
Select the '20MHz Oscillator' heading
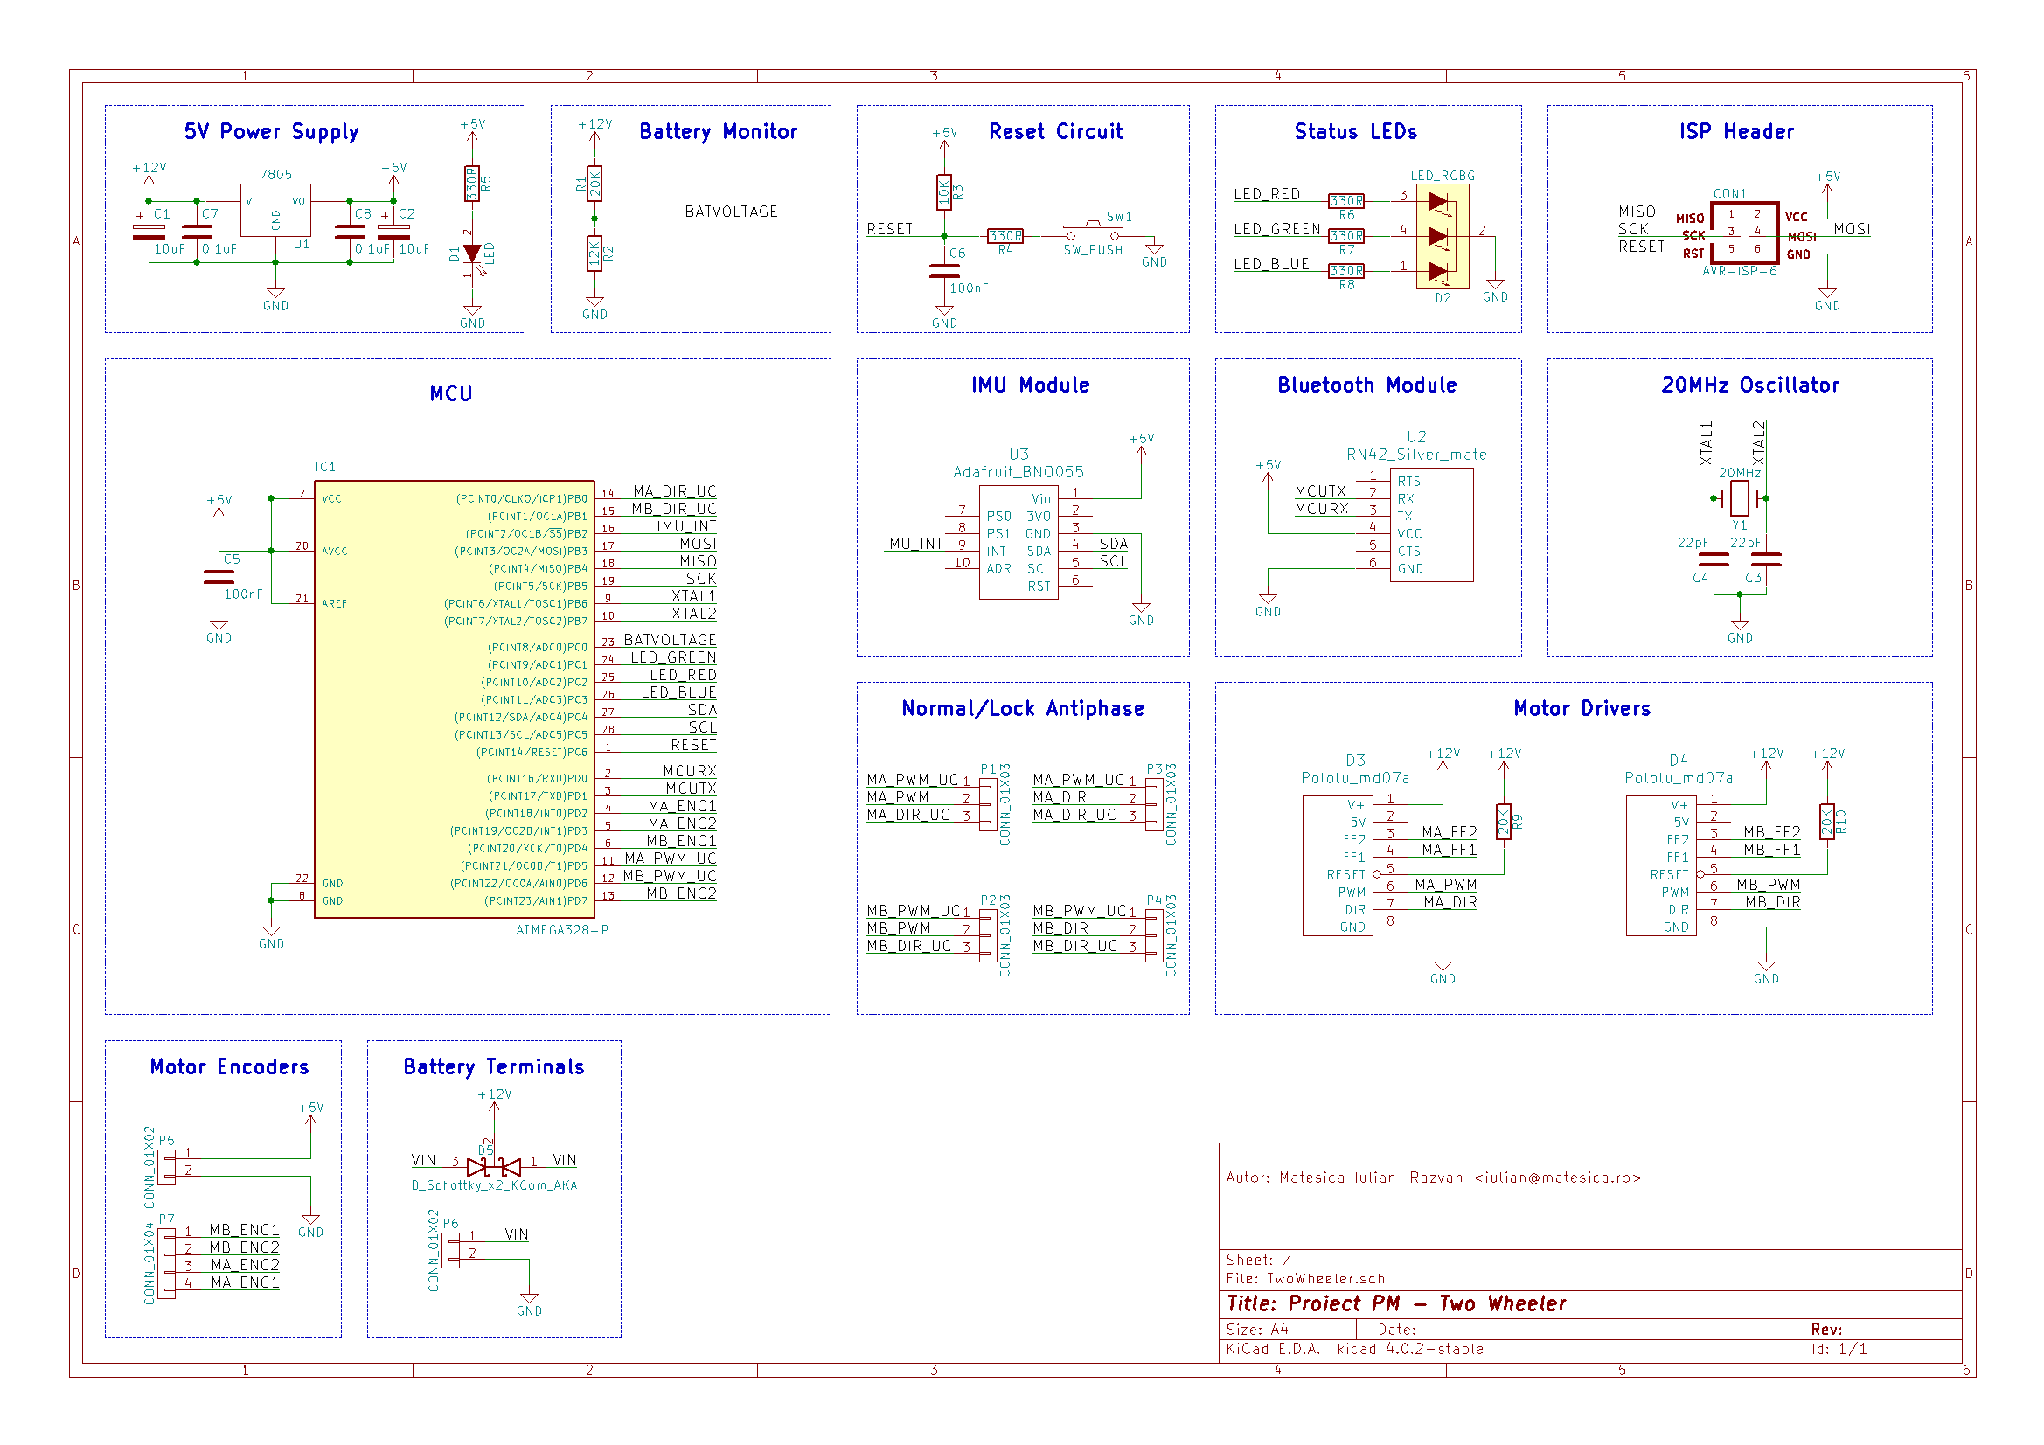[1749, 385]
